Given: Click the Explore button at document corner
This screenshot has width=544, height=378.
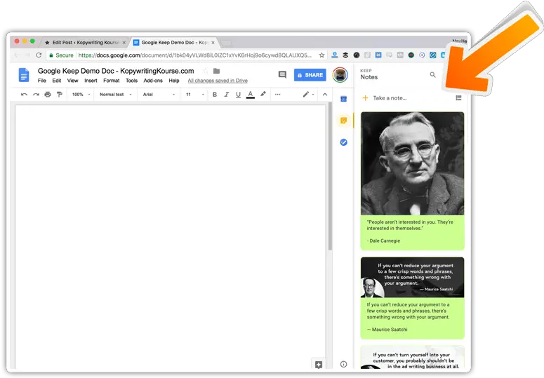Looking at the screenshot, I should point(319,364).
